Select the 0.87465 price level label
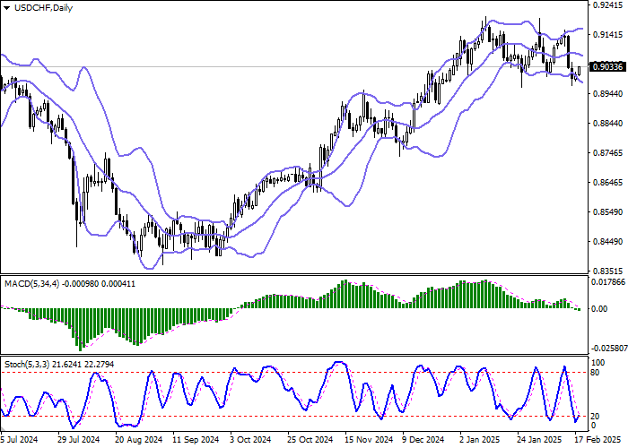This screenshot has width=628, height=448. coord(608,153)
